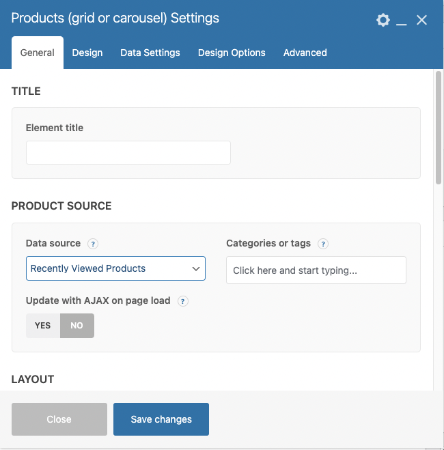The width and height of the screenshot is (444, 450).
Task: Click the vertical scrollbar thumb
Action: pos(439,126)
